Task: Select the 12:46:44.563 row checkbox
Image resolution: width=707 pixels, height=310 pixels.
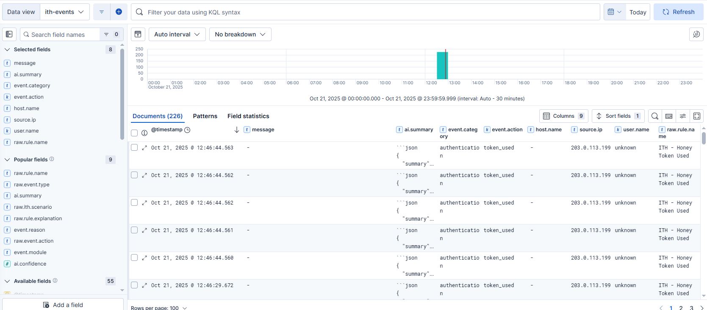Action: click(x=134, y=147)
